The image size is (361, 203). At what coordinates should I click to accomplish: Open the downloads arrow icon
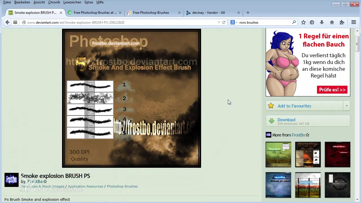[322, 22]
